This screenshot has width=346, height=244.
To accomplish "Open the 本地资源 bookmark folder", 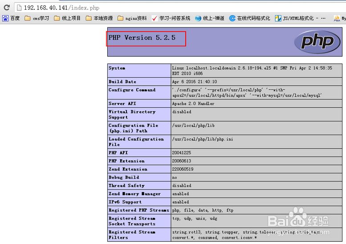I will coord(99,18).
